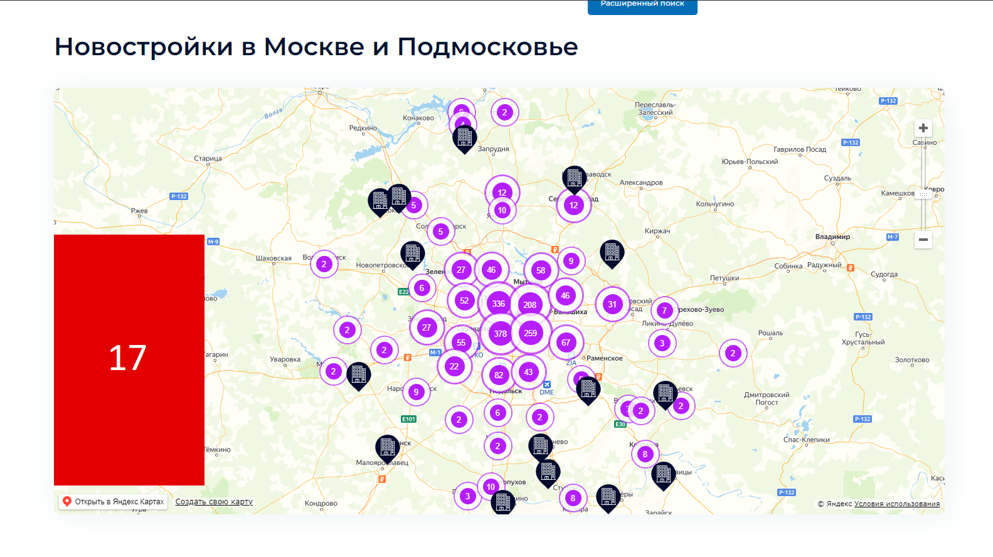Click the red block showing 17
The width and height of the screenshot is (993, 557).
[129, 360]
